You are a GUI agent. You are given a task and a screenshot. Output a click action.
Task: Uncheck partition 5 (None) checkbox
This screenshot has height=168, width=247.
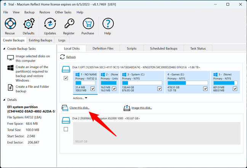tap(235, 89)
